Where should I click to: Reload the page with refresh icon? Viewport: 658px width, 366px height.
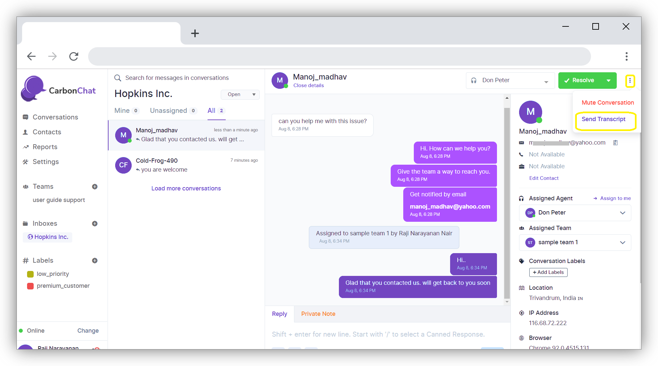pyautogui.click(x=74, y=56)
